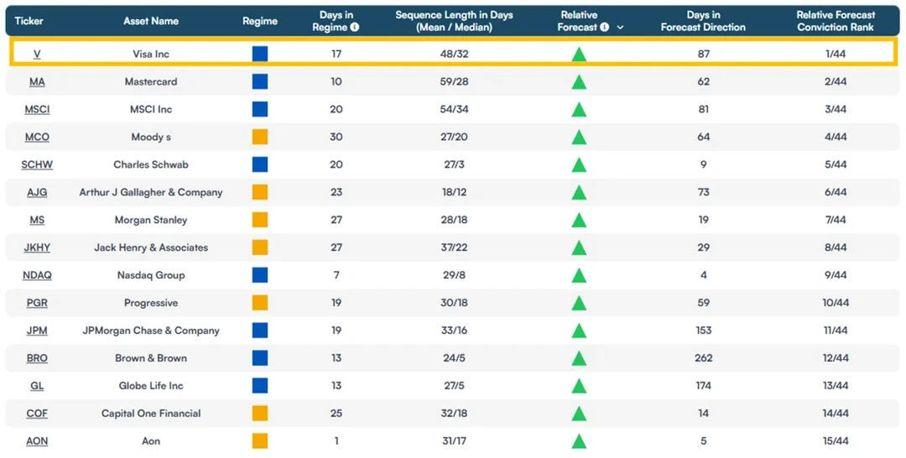Click blue regime square for Charles Schwab
This screenshot has width=906, height=458.
click(x=260, y=164)
